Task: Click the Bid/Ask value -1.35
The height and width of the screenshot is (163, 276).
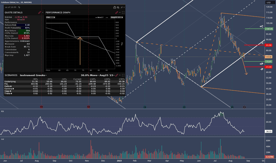Action: 17,17
